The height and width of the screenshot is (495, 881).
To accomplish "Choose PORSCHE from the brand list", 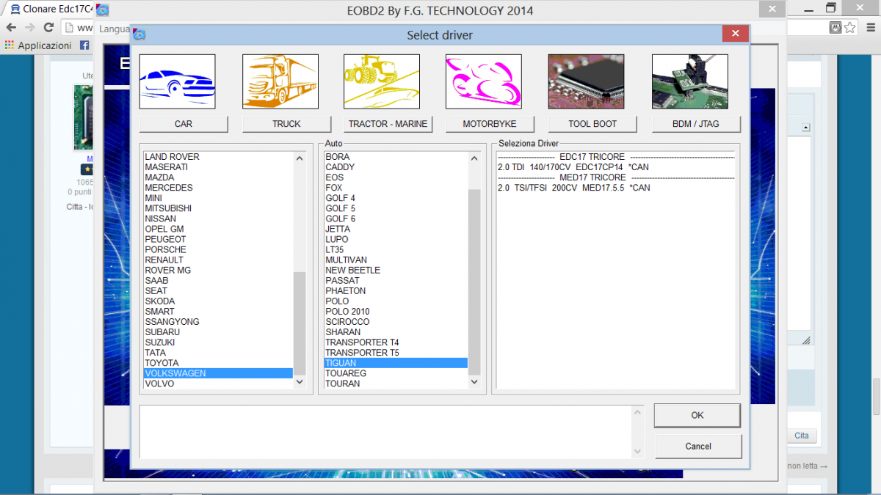I will pyautogui.click(x=218, y=249).
